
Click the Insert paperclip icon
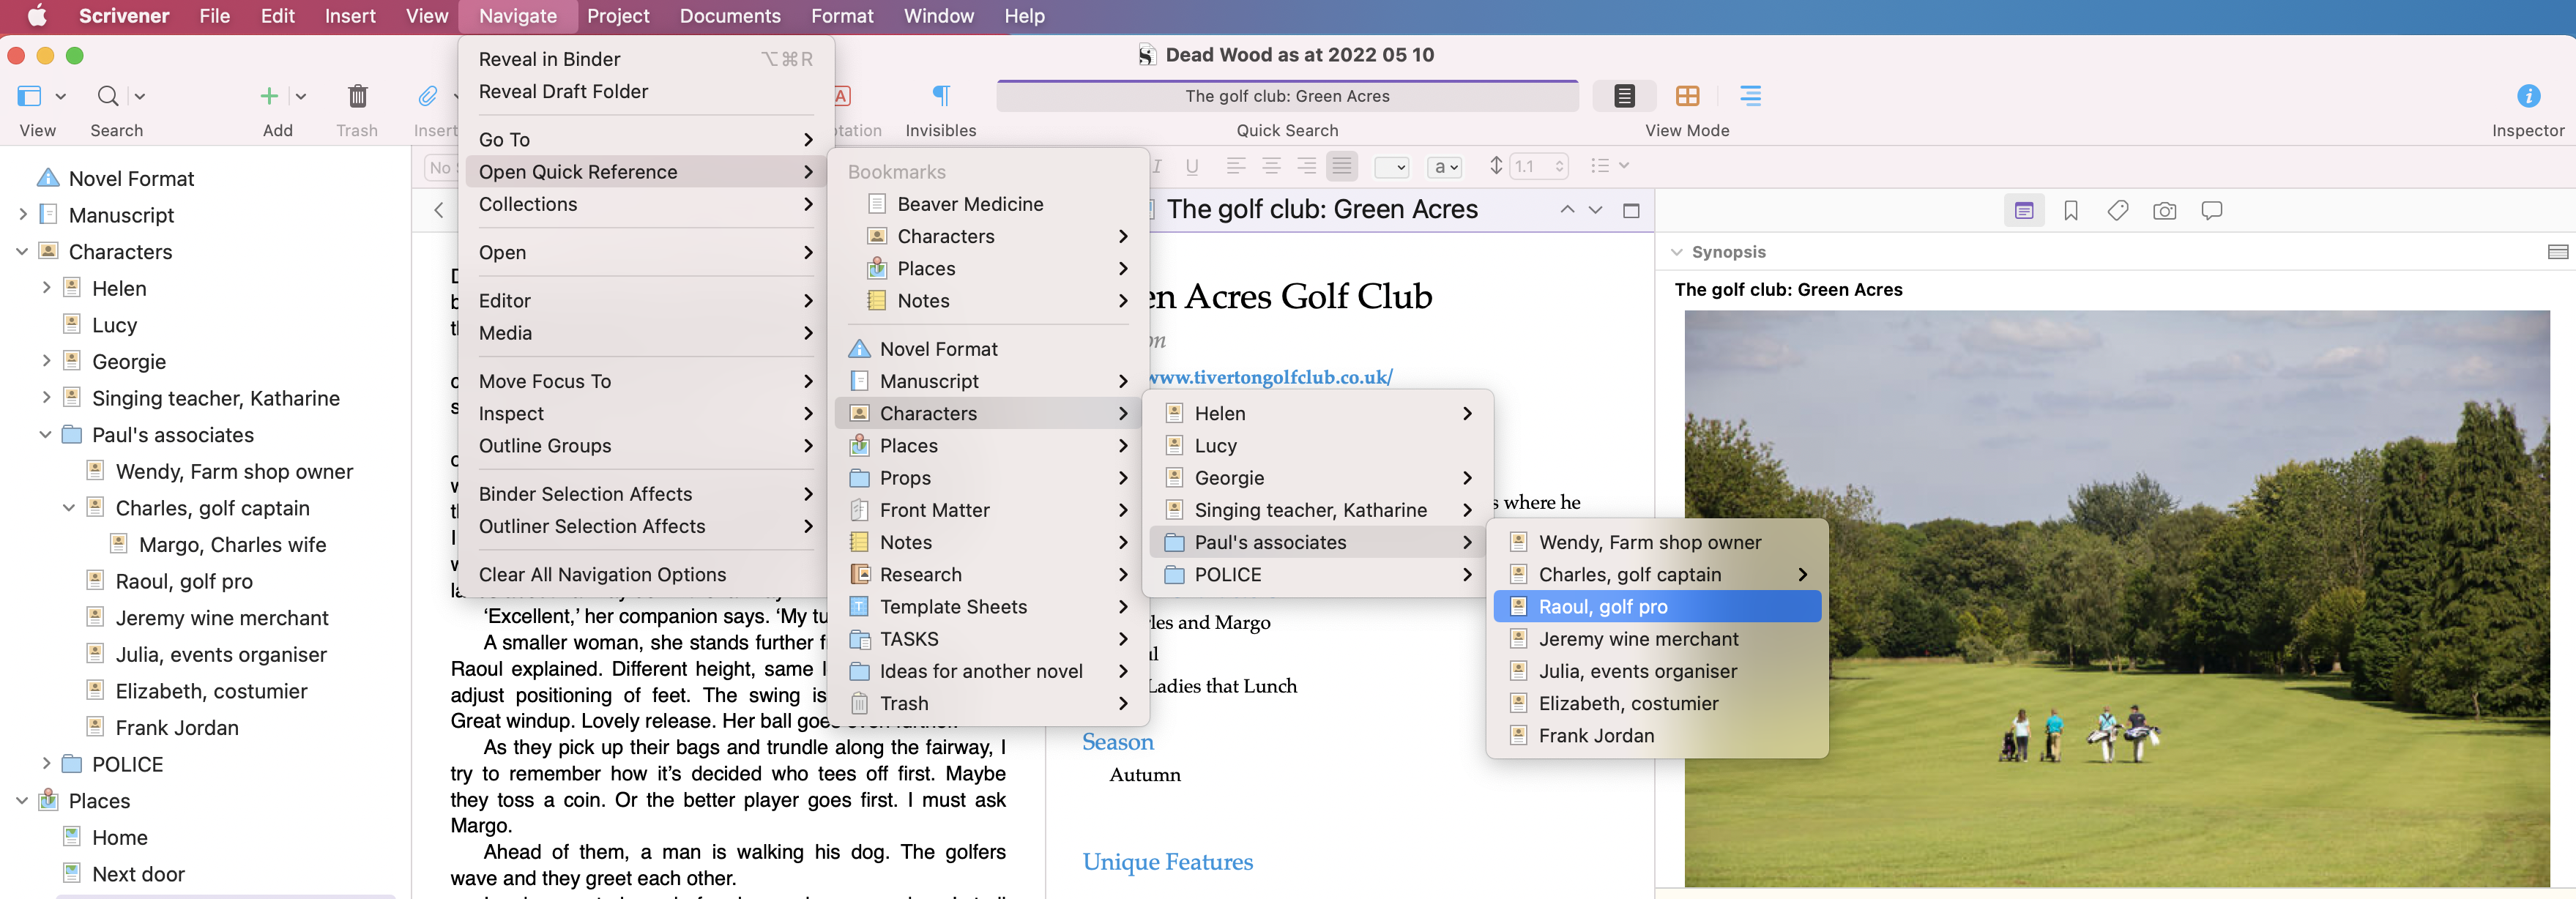428,96
